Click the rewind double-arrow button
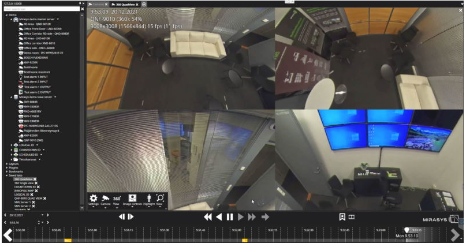The image size is (466, 243). (x=208, y=216)
